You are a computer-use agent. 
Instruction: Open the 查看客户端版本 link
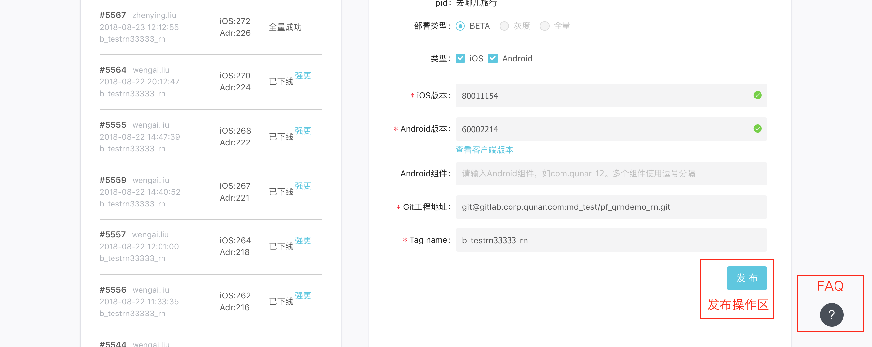coord(484,150)
